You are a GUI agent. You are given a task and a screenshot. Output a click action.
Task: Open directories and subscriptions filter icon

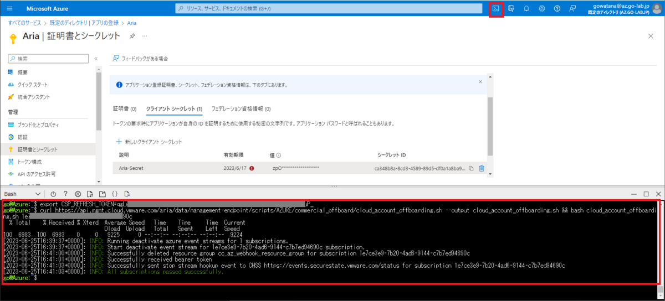(x=511, y=8)
